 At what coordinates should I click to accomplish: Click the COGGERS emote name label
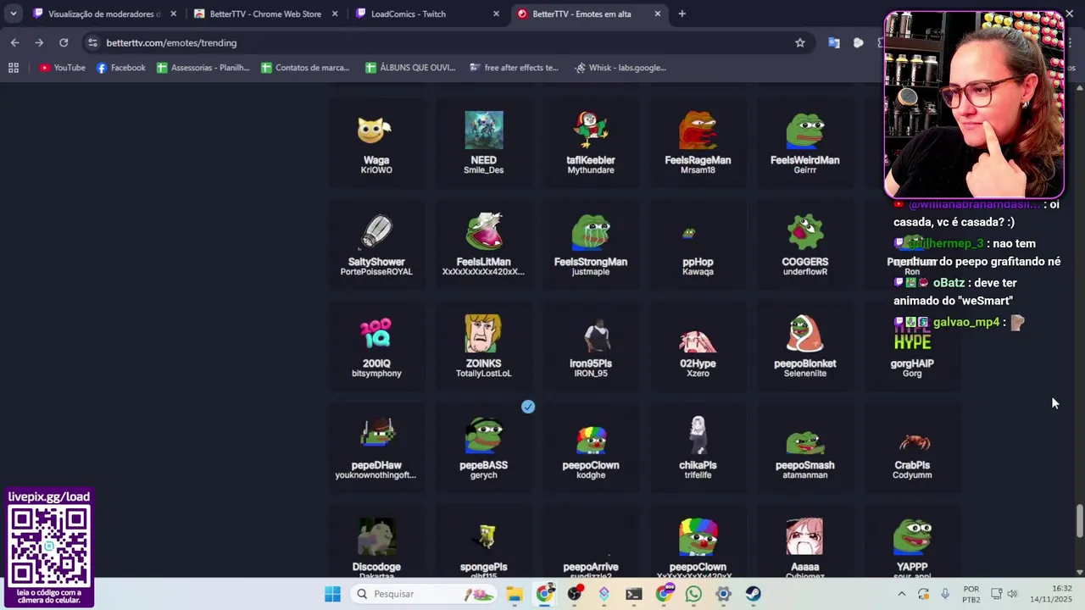(x=804, y=262)
